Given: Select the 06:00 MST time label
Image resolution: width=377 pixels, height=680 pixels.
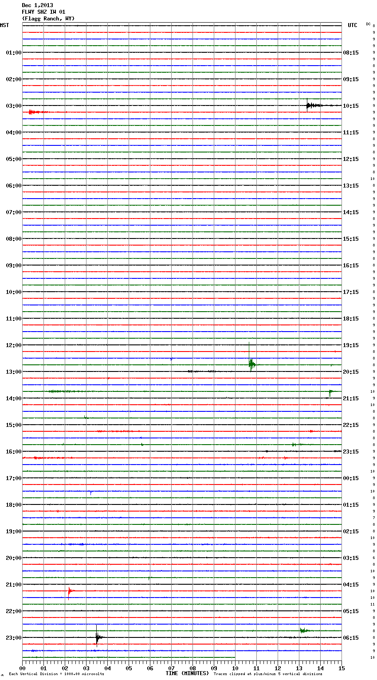Looking at the screenshot, I should (x=14, y=186).
